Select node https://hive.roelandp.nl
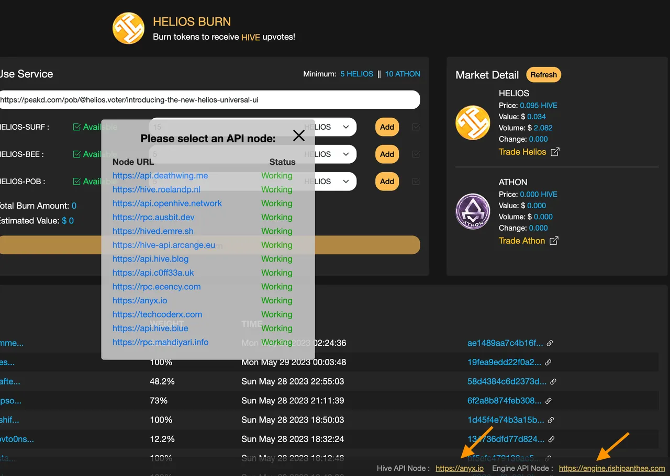Viewport: 670px width, 476px height. (x=157, y=189)
